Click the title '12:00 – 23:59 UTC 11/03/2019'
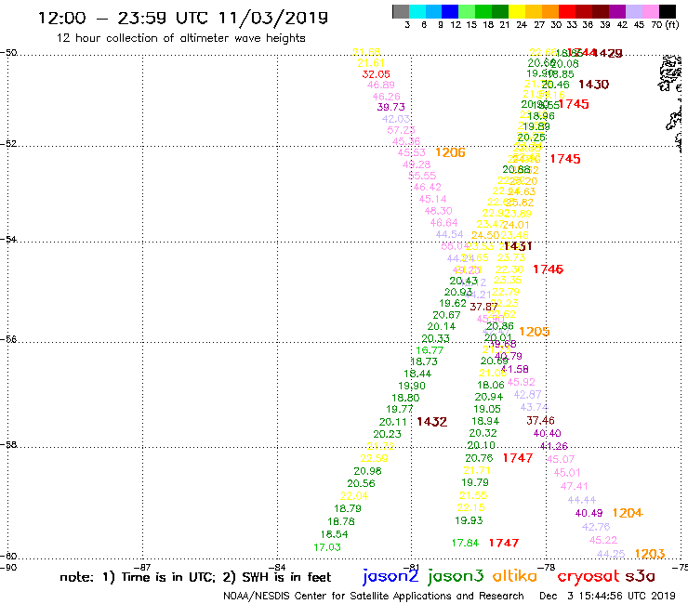The height and width of the screenshot is (604, 688). [183, 18]
